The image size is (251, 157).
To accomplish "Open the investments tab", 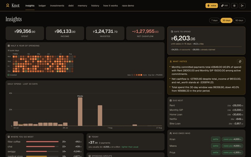I will click(x=57, y=6).
